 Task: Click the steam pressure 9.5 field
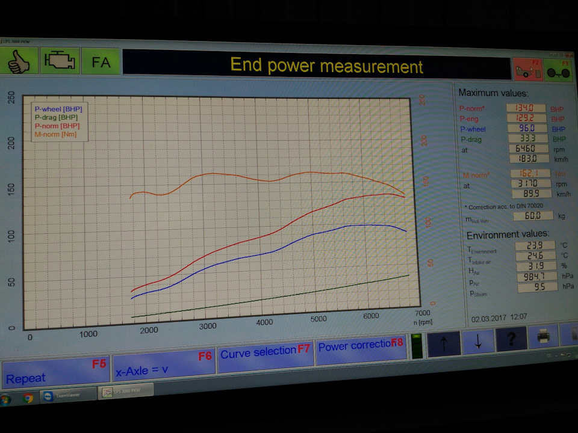538,287
